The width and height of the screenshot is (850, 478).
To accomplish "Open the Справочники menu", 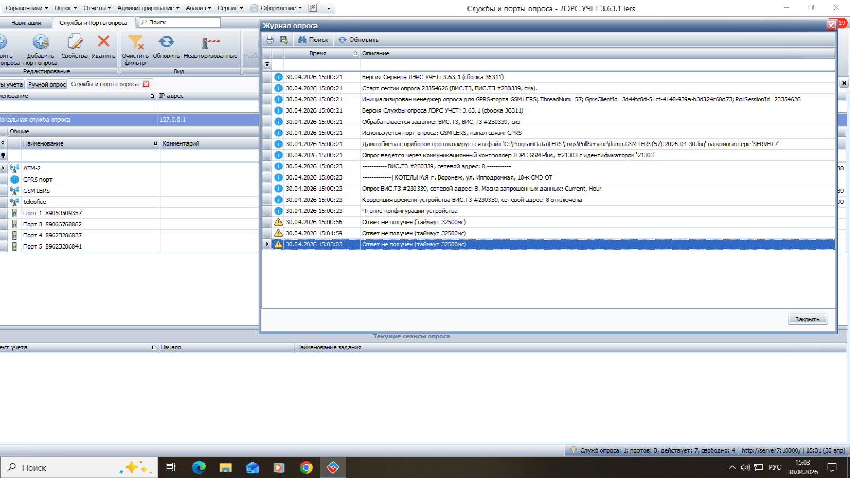I will (27, 8).
